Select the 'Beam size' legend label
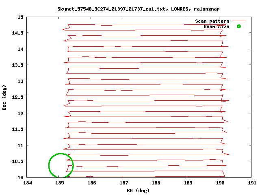 217,26
